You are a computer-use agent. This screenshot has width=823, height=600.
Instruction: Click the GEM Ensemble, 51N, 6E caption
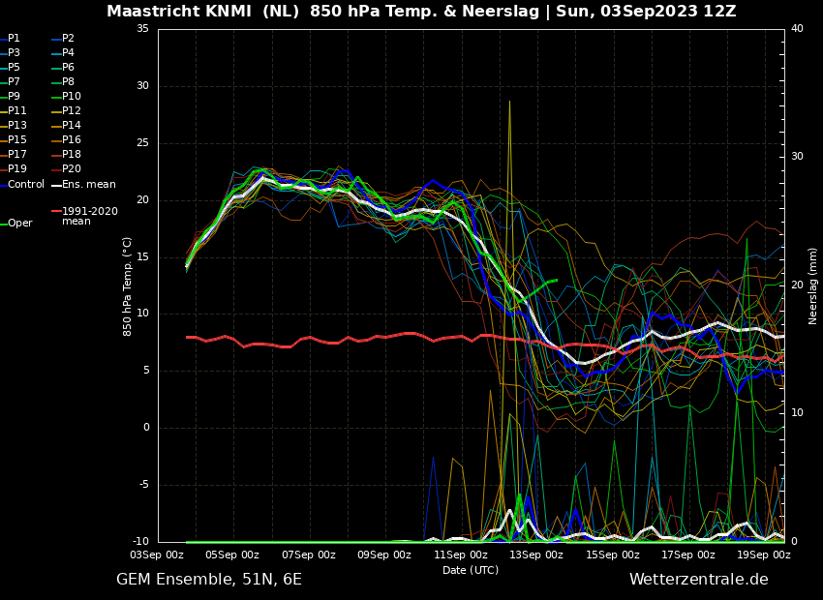[x=209, y=580]
